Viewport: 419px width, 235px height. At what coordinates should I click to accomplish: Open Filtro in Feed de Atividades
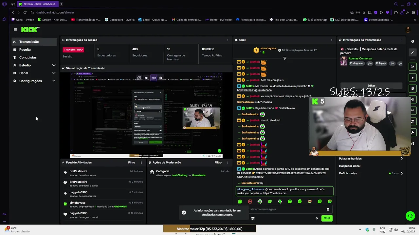pos(132,163)
